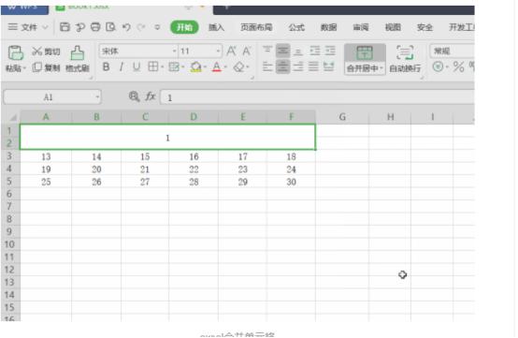
Task: Select column H header
Action: click(x=390, y=117)
